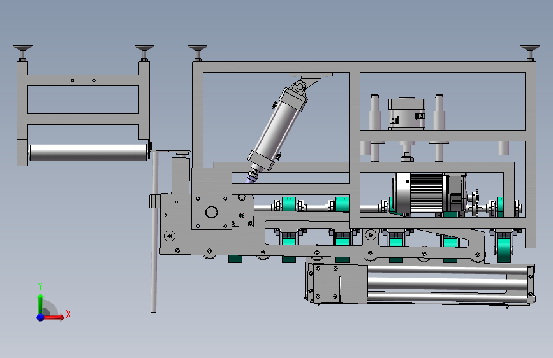Select the white roller in the left frame

pos(88,152)
